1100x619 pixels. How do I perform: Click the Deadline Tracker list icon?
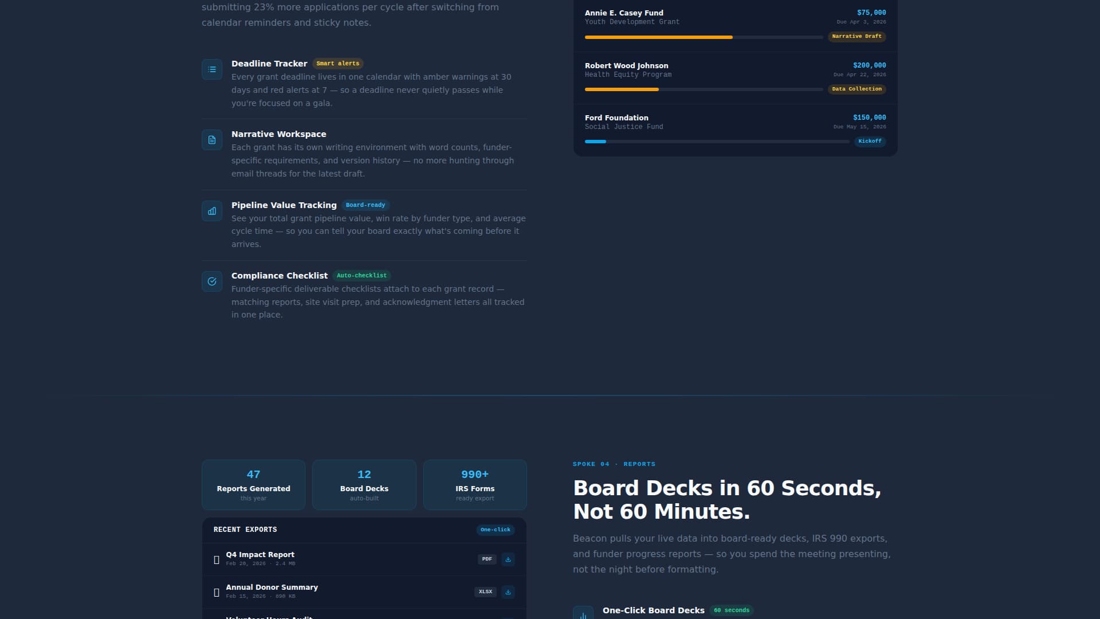212,69
